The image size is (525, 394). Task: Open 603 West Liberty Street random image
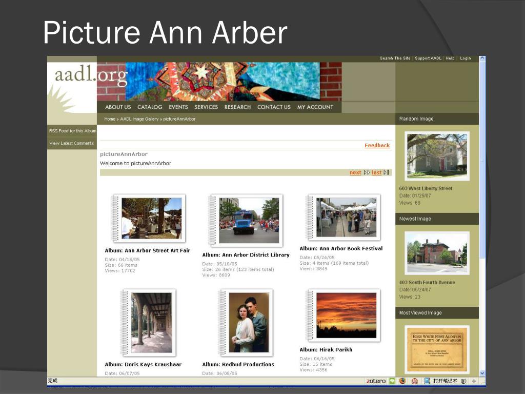(437, 156)
